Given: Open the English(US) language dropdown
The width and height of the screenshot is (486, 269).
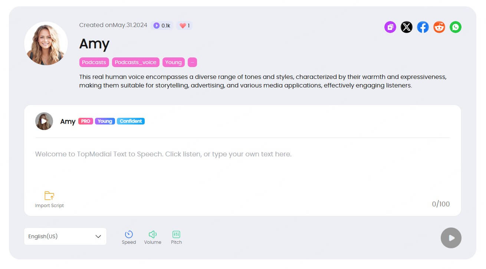Looking at the screenshot, I should [65, 236].
